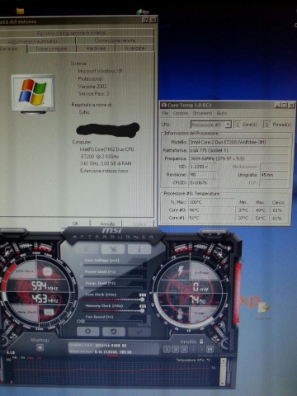The width and height of the screenshot is (297, 396).
Task: Click the Core Clock slider handle
Action: pyautogui.click(x=142, y=299)
